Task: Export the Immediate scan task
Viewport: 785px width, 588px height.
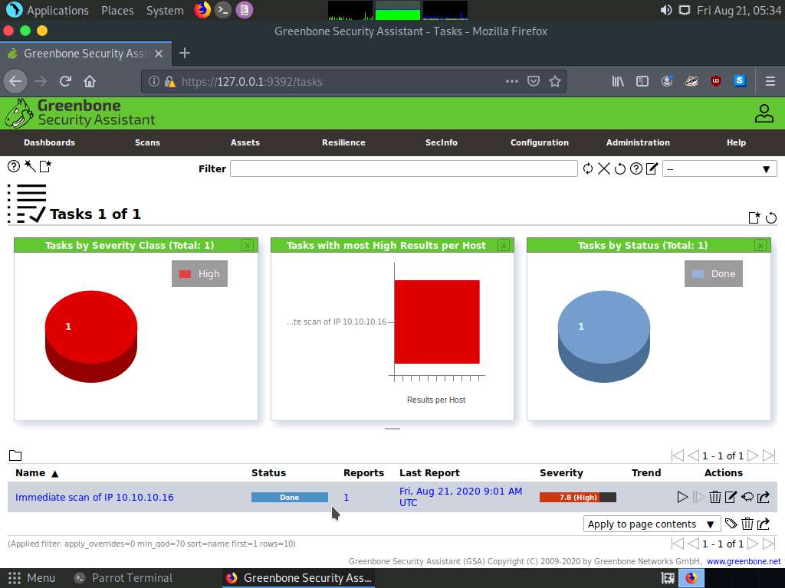Action: coord(764,497)
